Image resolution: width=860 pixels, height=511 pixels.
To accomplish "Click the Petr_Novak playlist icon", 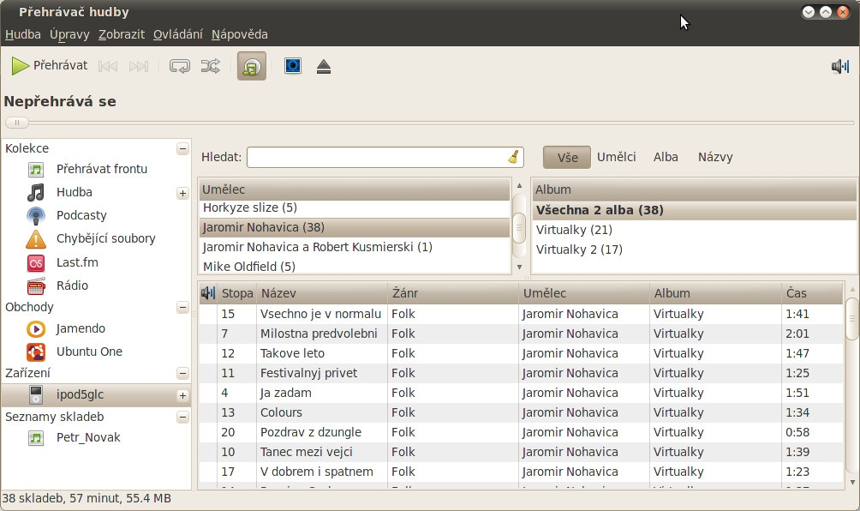I will click(x=36, y=438).
